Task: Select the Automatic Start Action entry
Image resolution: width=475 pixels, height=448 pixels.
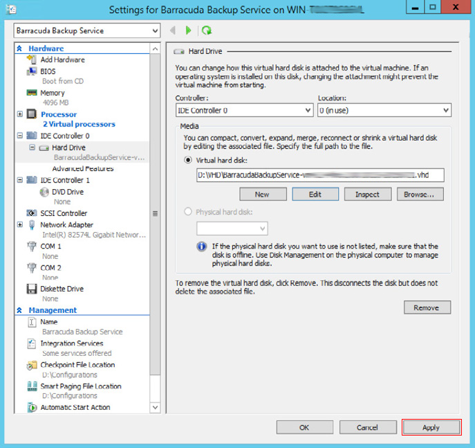Action: click(75, 407)
